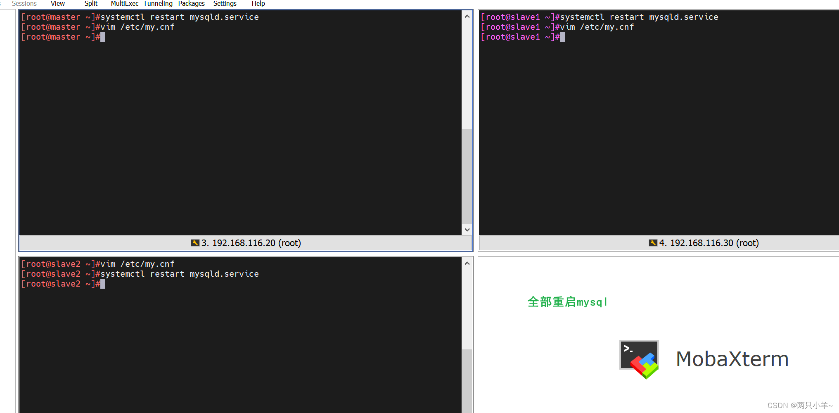Open the Packages menu

point(191,4)
